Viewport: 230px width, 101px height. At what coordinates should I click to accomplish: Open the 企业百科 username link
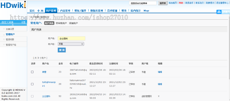(46, 96)
